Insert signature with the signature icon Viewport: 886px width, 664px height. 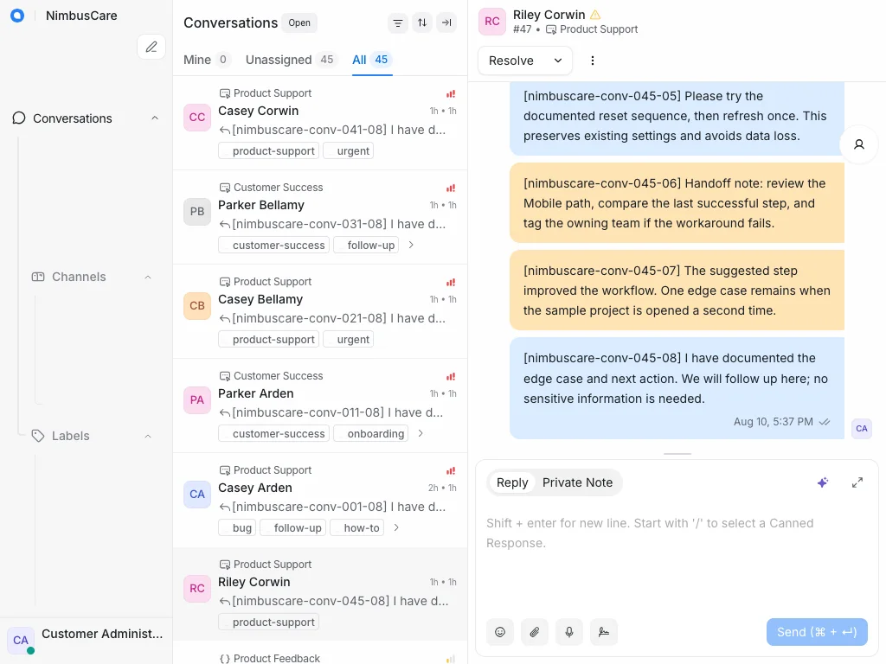[603, 632]
